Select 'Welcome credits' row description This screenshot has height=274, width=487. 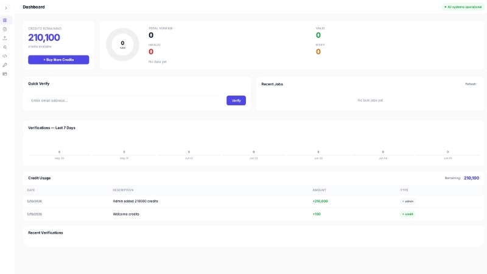(x=126, y=214)
